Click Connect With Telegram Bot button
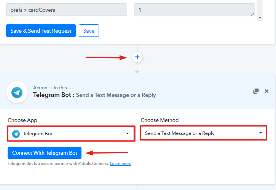The width and height of the screenshot is (276, 190). click(45, 153)
